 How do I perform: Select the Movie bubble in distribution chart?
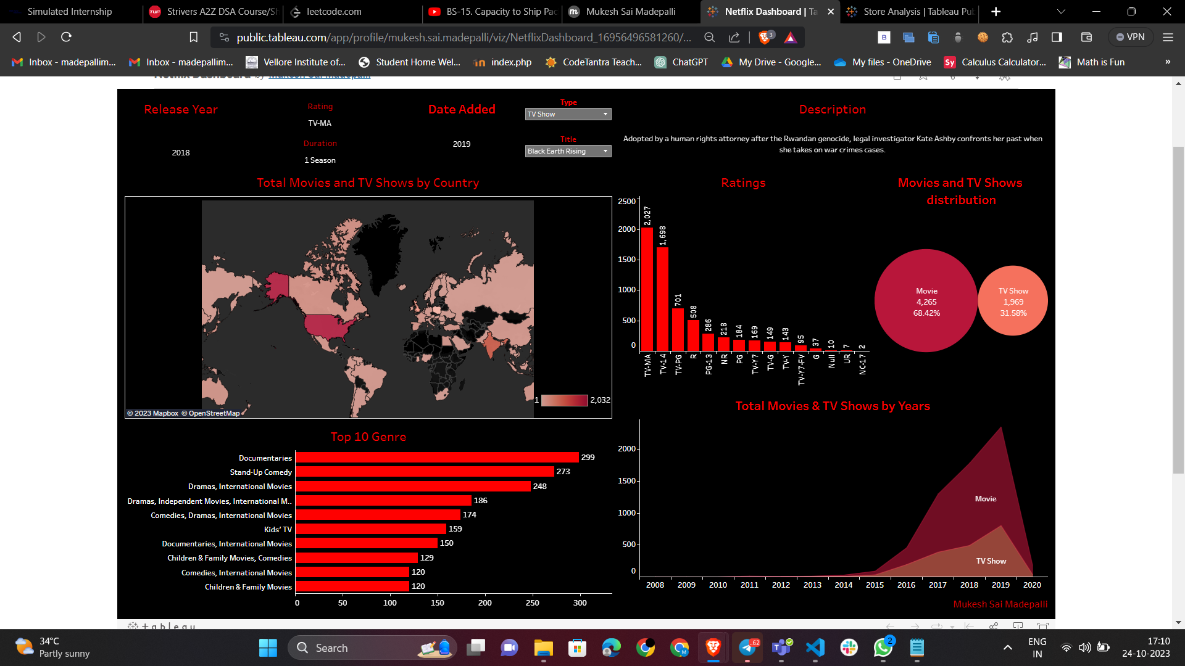926,301
